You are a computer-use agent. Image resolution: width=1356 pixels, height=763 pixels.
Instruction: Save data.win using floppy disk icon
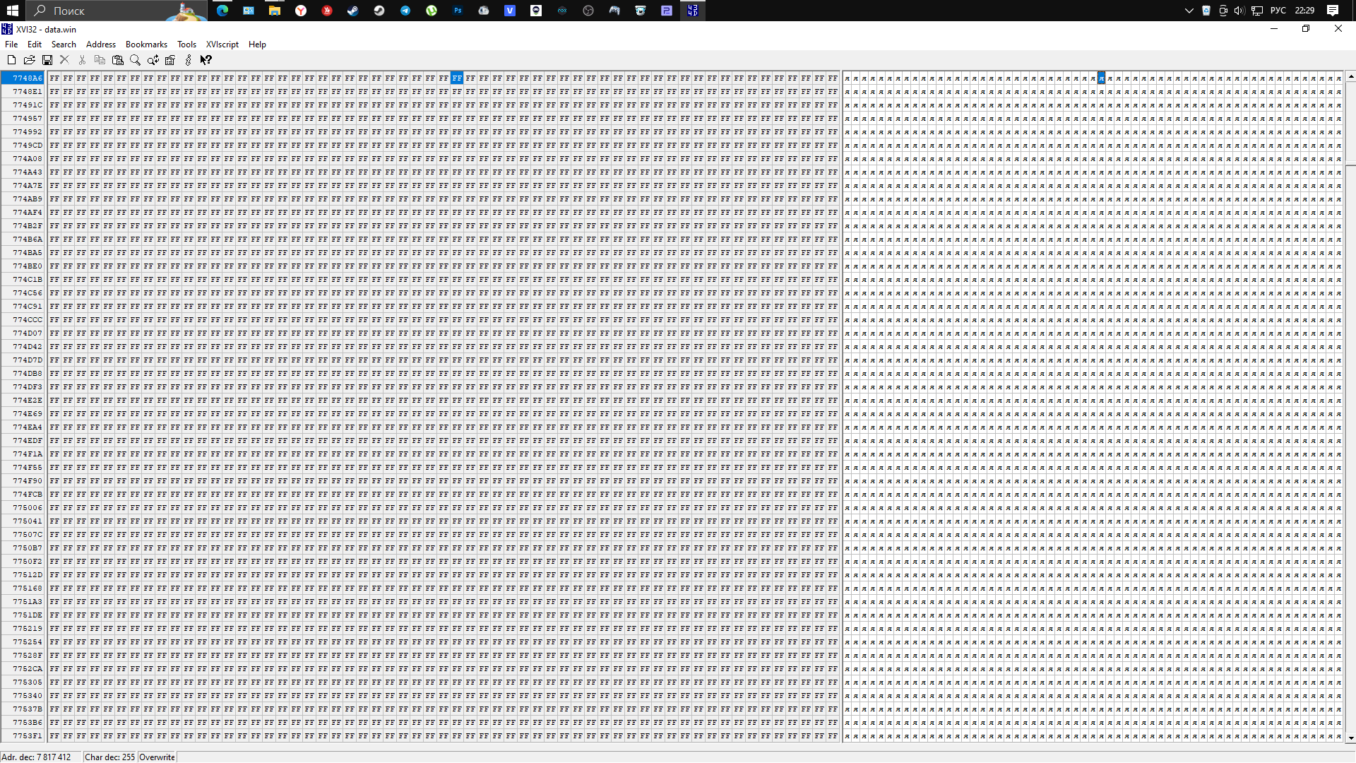(47, 61)
